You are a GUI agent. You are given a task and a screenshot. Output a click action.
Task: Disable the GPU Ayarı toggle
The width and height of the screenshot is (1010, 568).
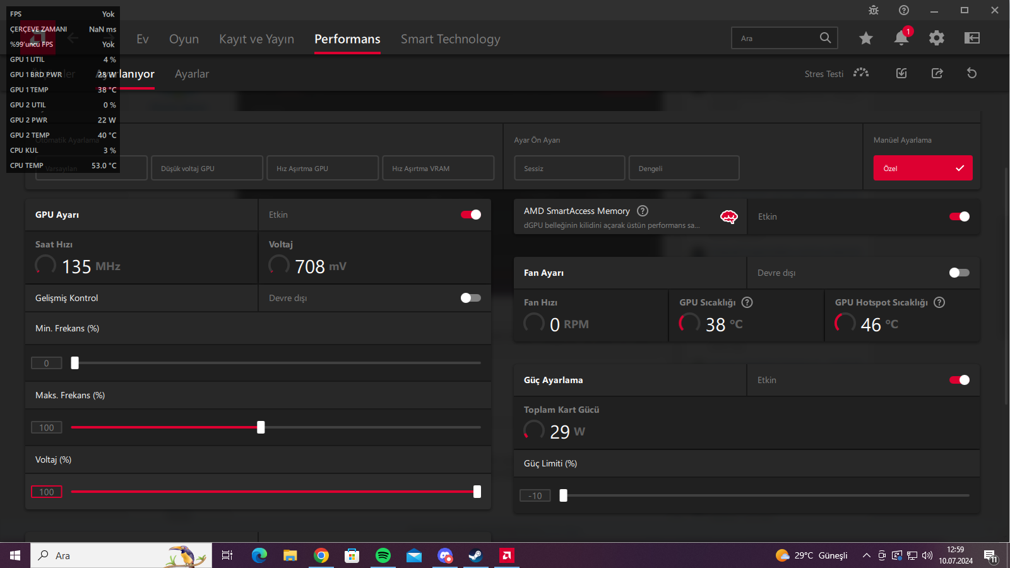(x=471, y=215)
